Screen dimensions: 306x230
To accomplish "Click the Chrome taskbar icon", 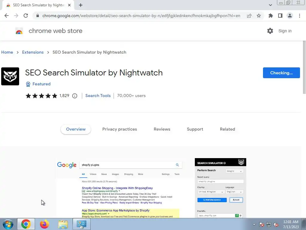I will coord(26,224).
